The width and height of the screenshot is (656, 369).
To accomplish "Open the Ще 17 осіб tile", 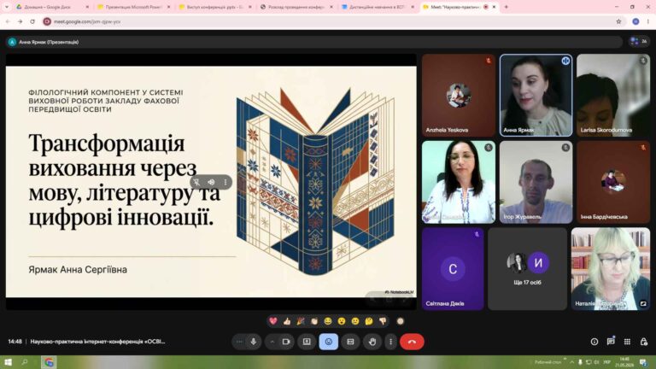I will point(528,268).
